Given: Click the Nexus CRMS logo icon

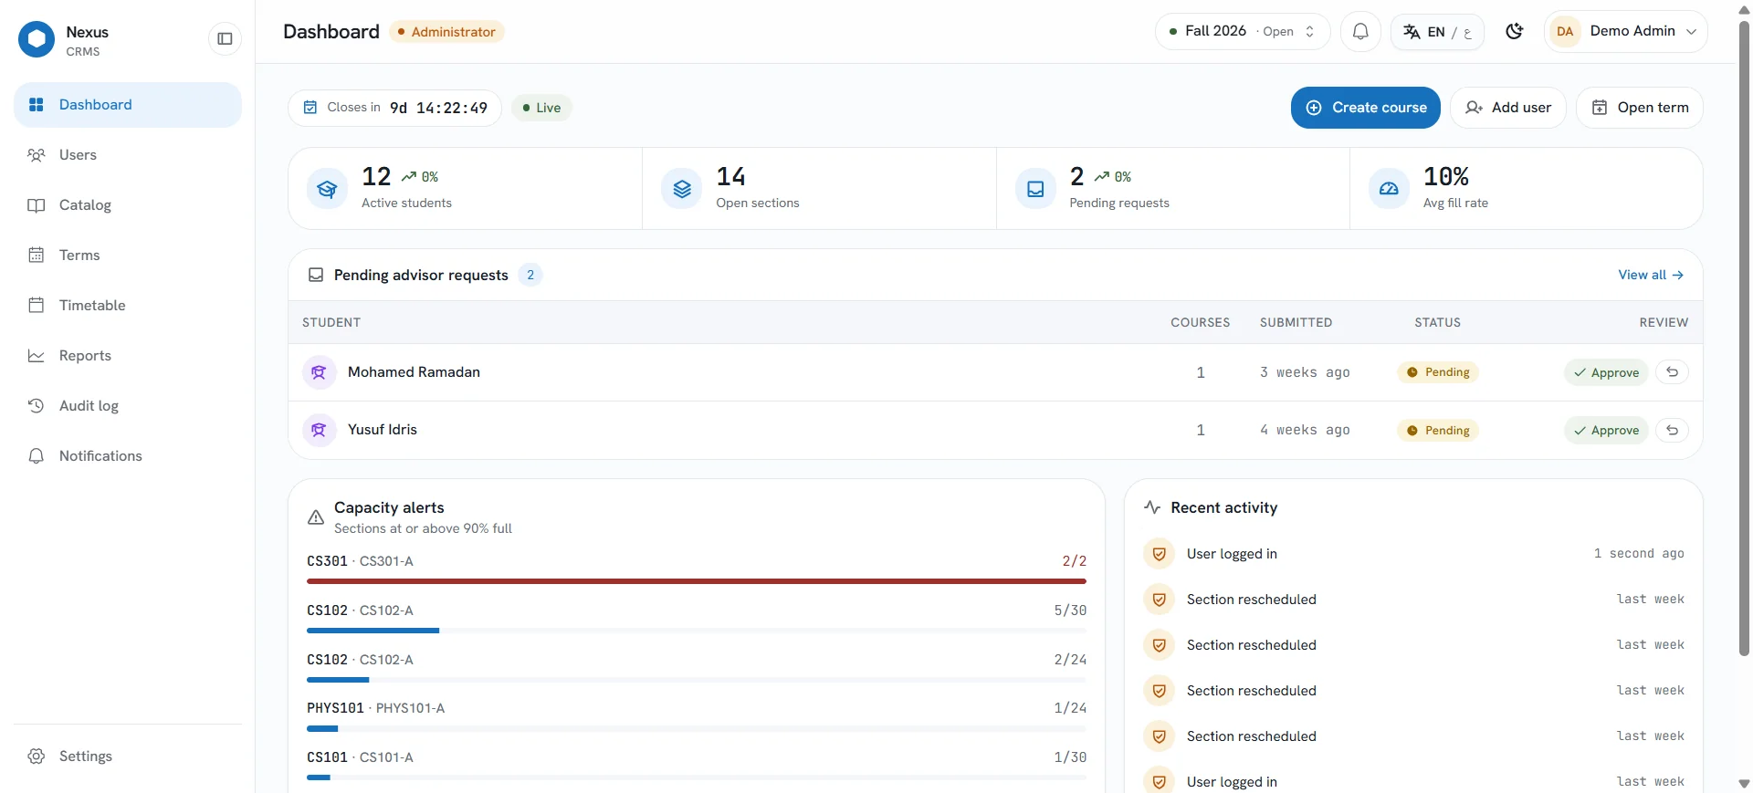Looking at the screenshot, I should [x=37, y=39].
